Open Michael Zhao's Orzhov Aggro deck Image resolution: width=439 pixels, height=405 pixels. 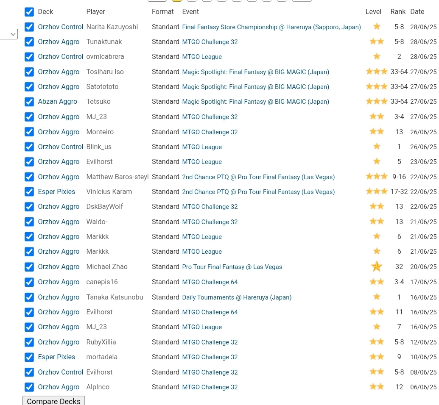pos(59,267)
